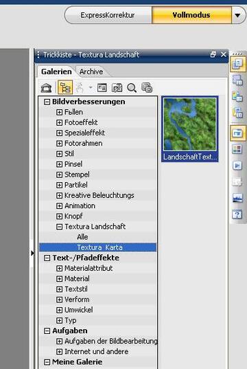247x369 pixels.
Task: Click the question mark help sidebar icon
Action: (237, 214)
